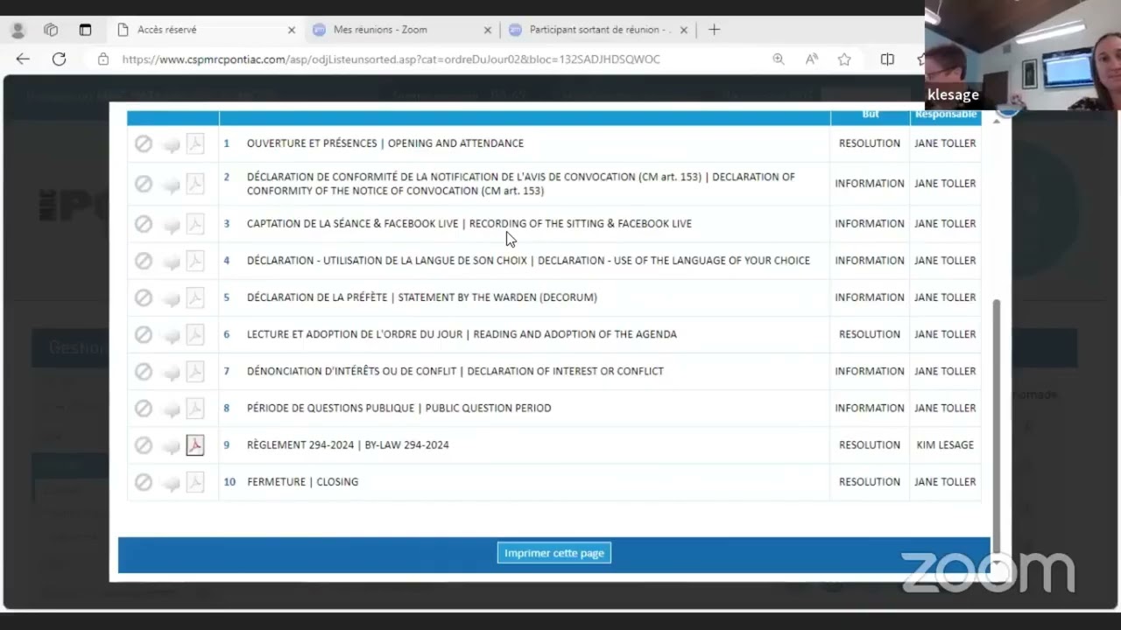This screenshot has width=1121, height=630.
Task: Select item Dénonciation d'intérêts ou de conflit
Action: tap(455, 371)
